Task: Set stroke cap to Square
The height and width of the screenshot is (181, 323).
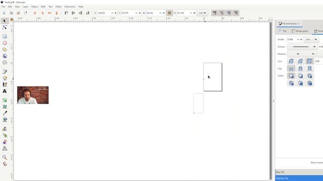Action: pos(309,68)
